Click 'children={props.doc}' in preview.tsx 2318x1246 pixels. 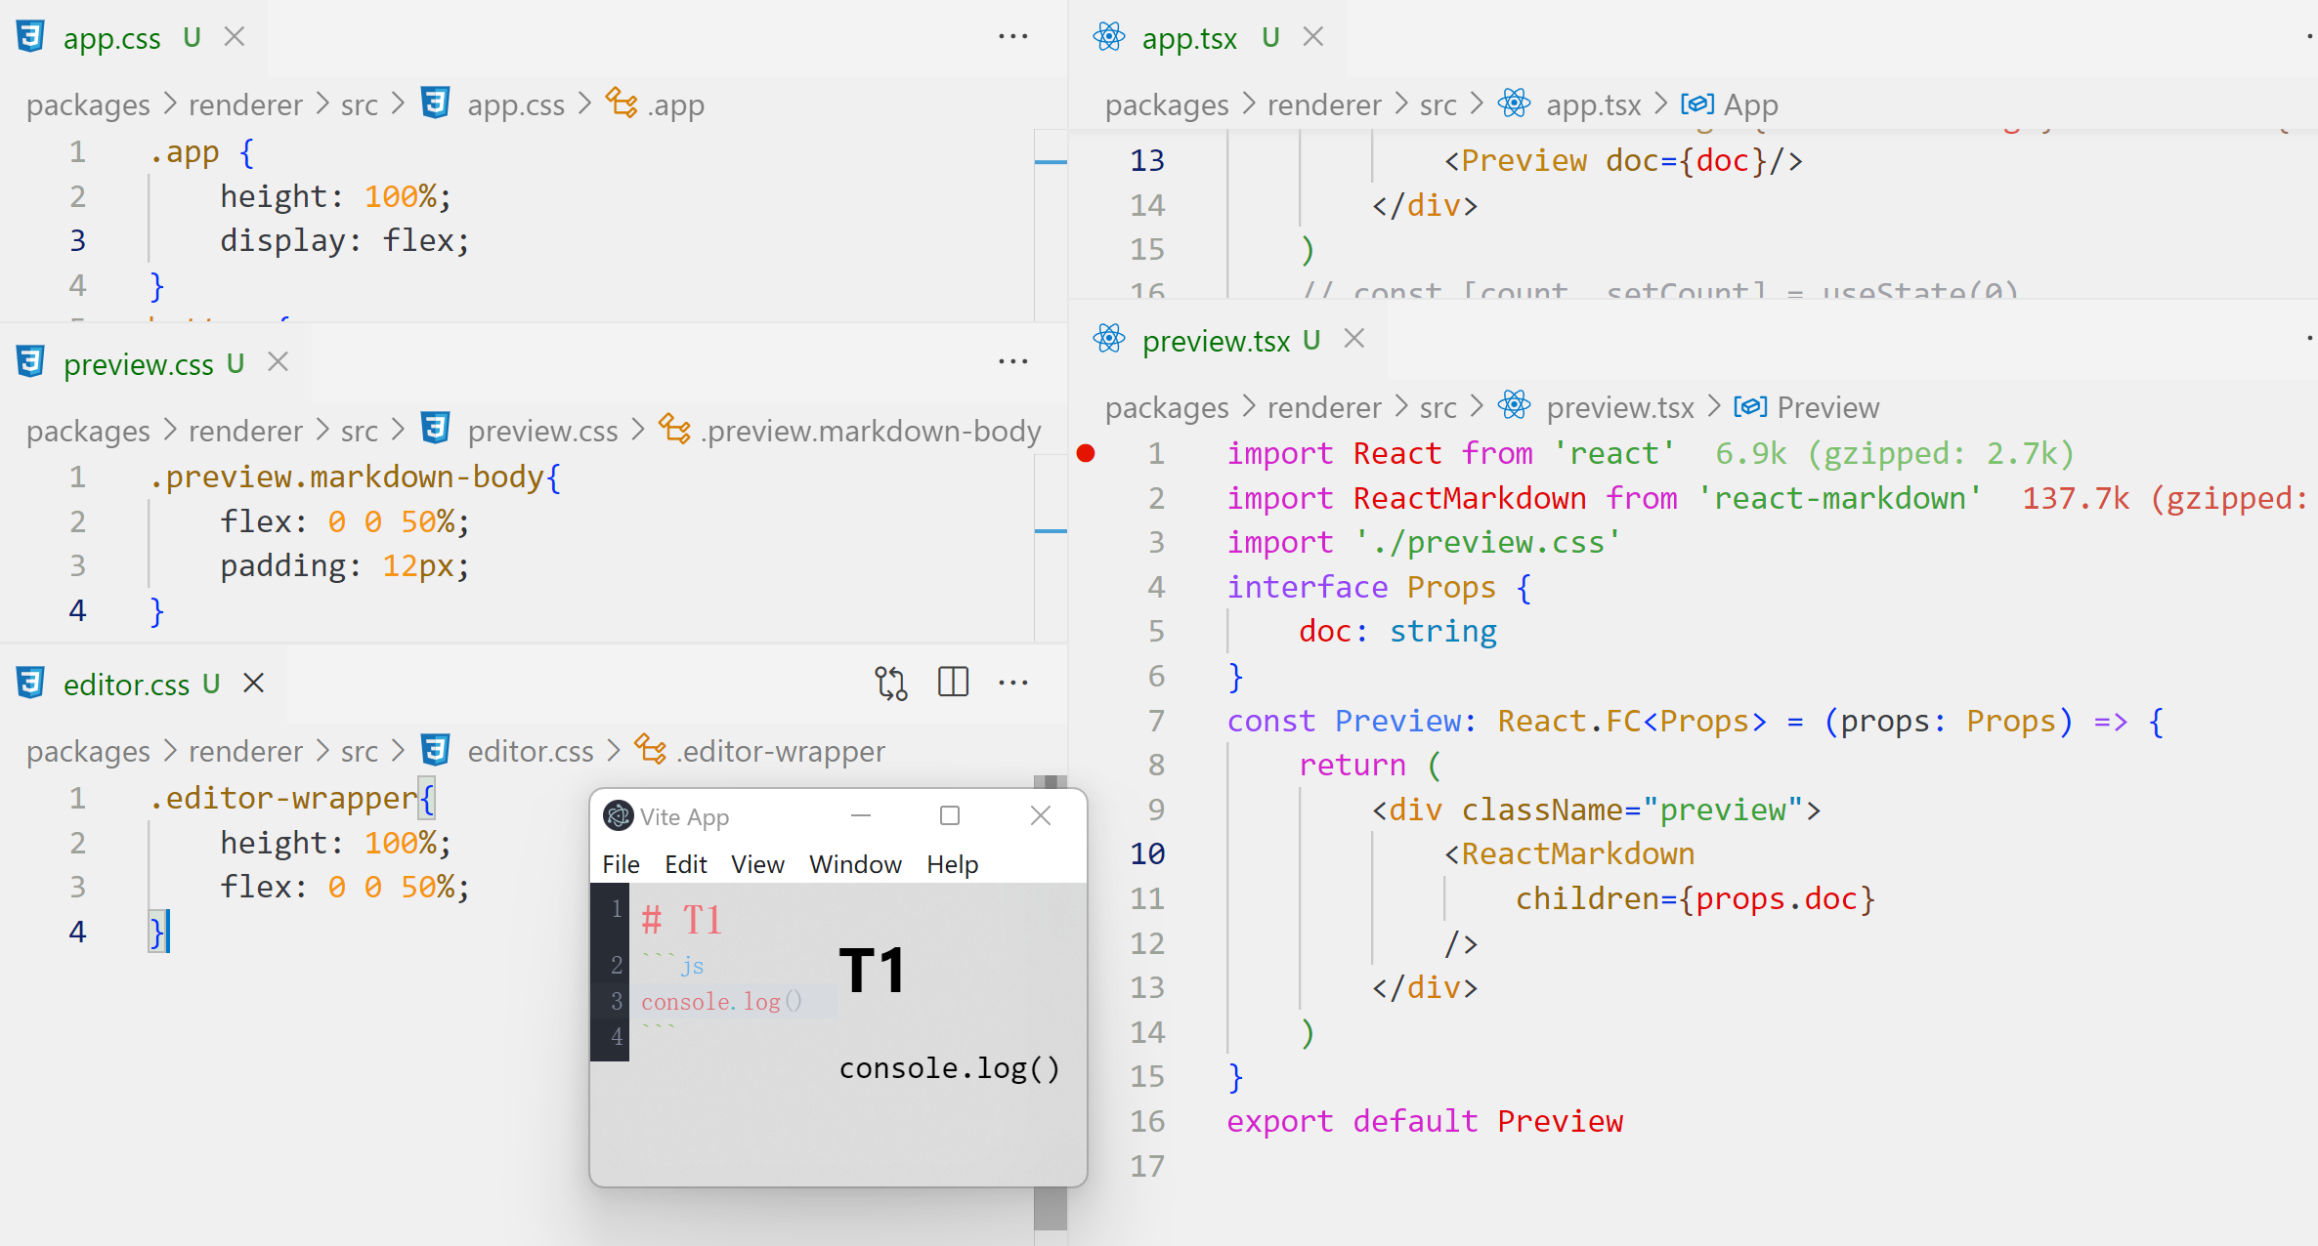point(1696,898)
